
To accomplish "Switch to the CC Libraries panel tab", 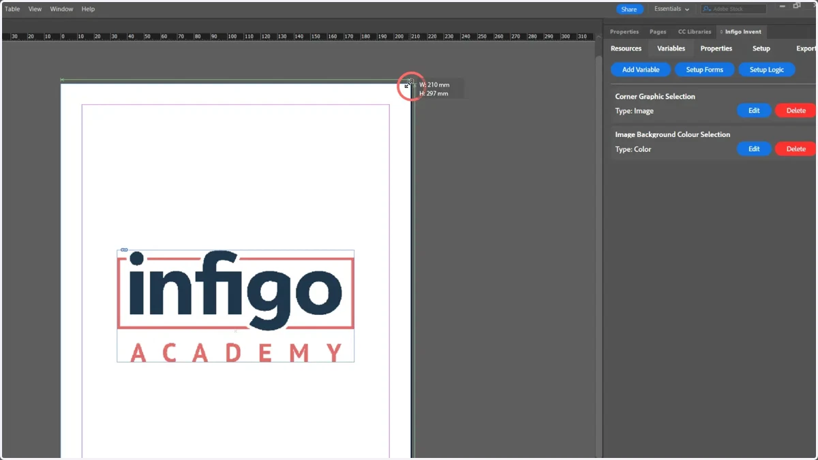I will pyautogui.click(x=695, y=32).
